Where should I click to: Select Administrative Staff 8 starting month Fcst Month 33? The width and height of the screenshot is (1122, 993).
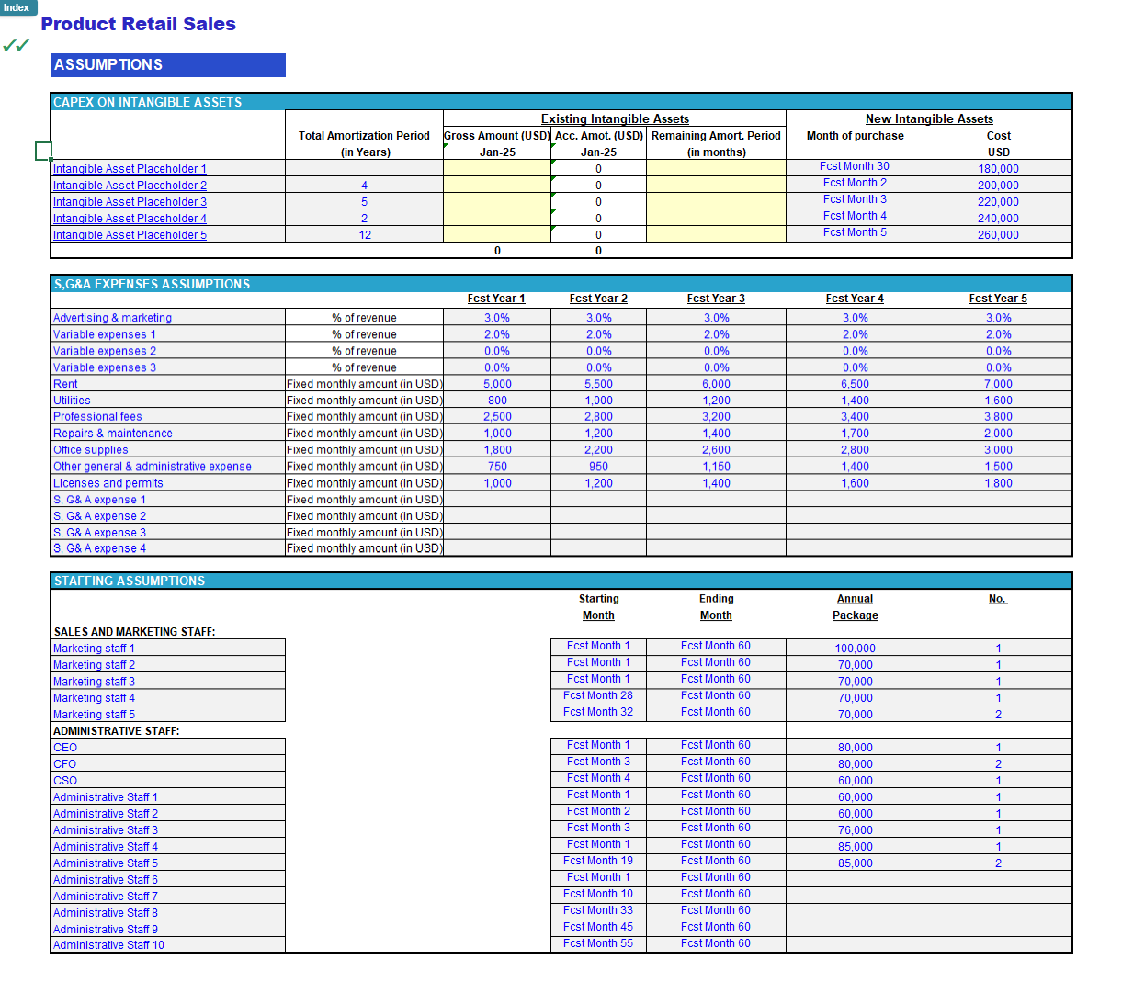[x=598, y=910]
